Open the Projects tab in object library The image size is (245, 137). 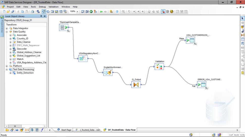7,130
